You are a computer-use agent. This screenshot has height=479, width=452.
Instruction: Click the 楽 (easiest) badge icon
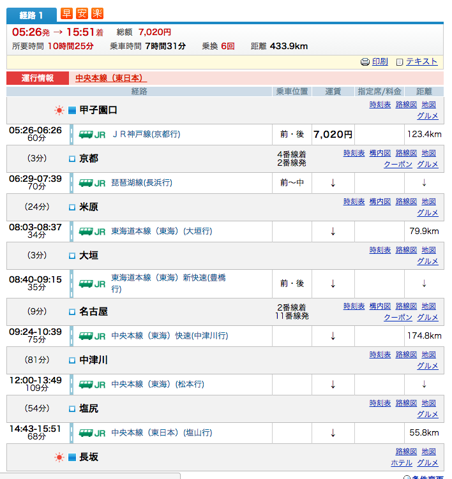tap(97, 13)
